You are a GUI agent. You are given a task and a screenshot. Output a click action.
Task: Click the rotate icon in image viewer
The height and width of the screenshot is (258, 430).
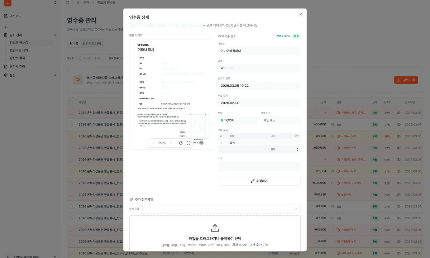tap(180, 143)
